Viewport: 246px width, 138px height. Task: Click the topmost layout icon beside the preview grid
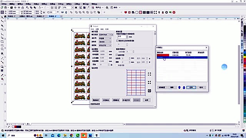click(x=150, y=74)
